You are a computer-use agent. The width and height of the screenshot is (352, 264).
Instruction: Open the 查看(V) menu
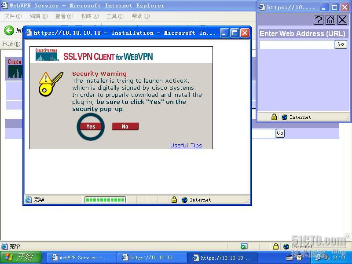64,16
